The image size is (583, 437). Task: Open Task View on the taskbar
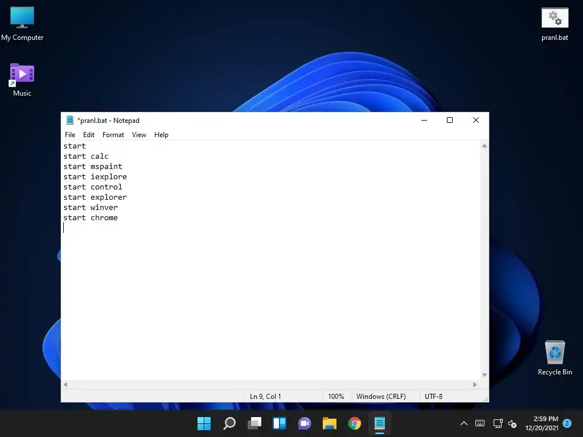pyautogui.click(x=254, y=423)
